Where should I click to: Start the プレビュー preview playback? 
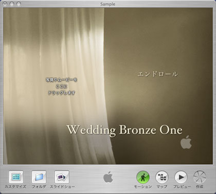181,177
